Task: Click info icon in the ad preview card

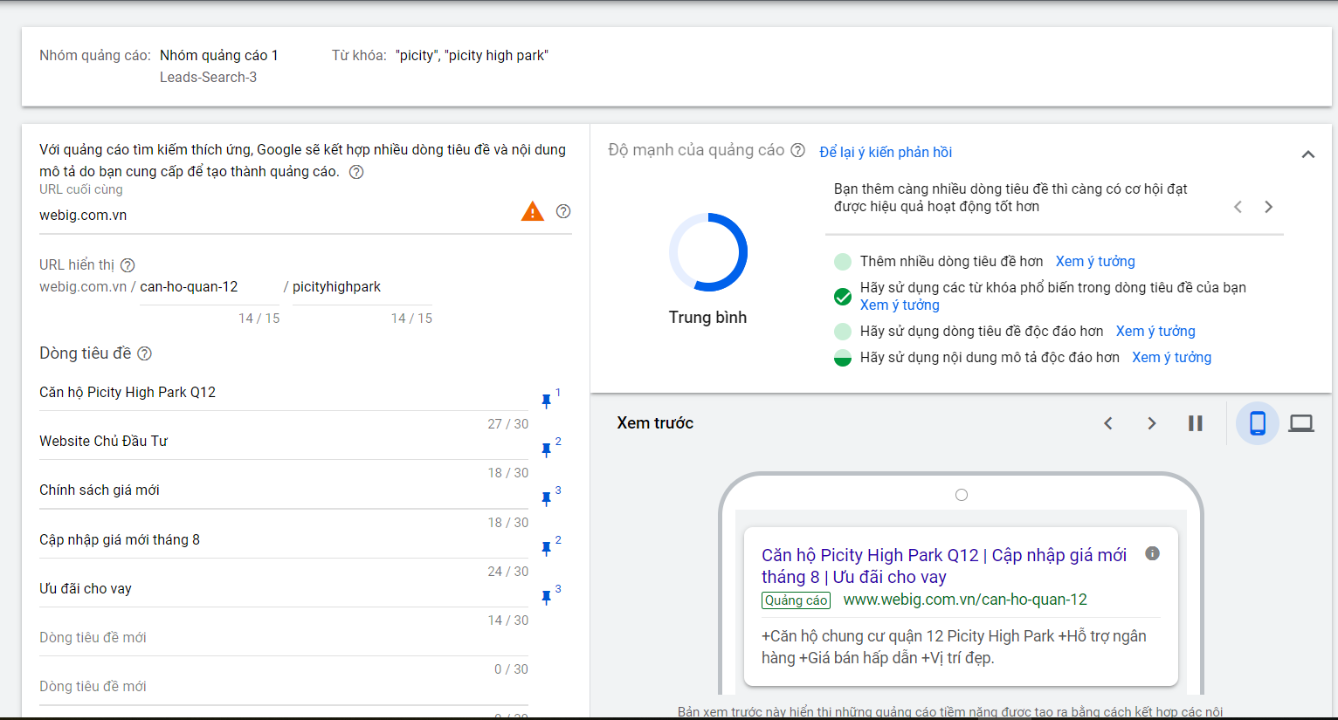Action: click(x=1152, y=553)
